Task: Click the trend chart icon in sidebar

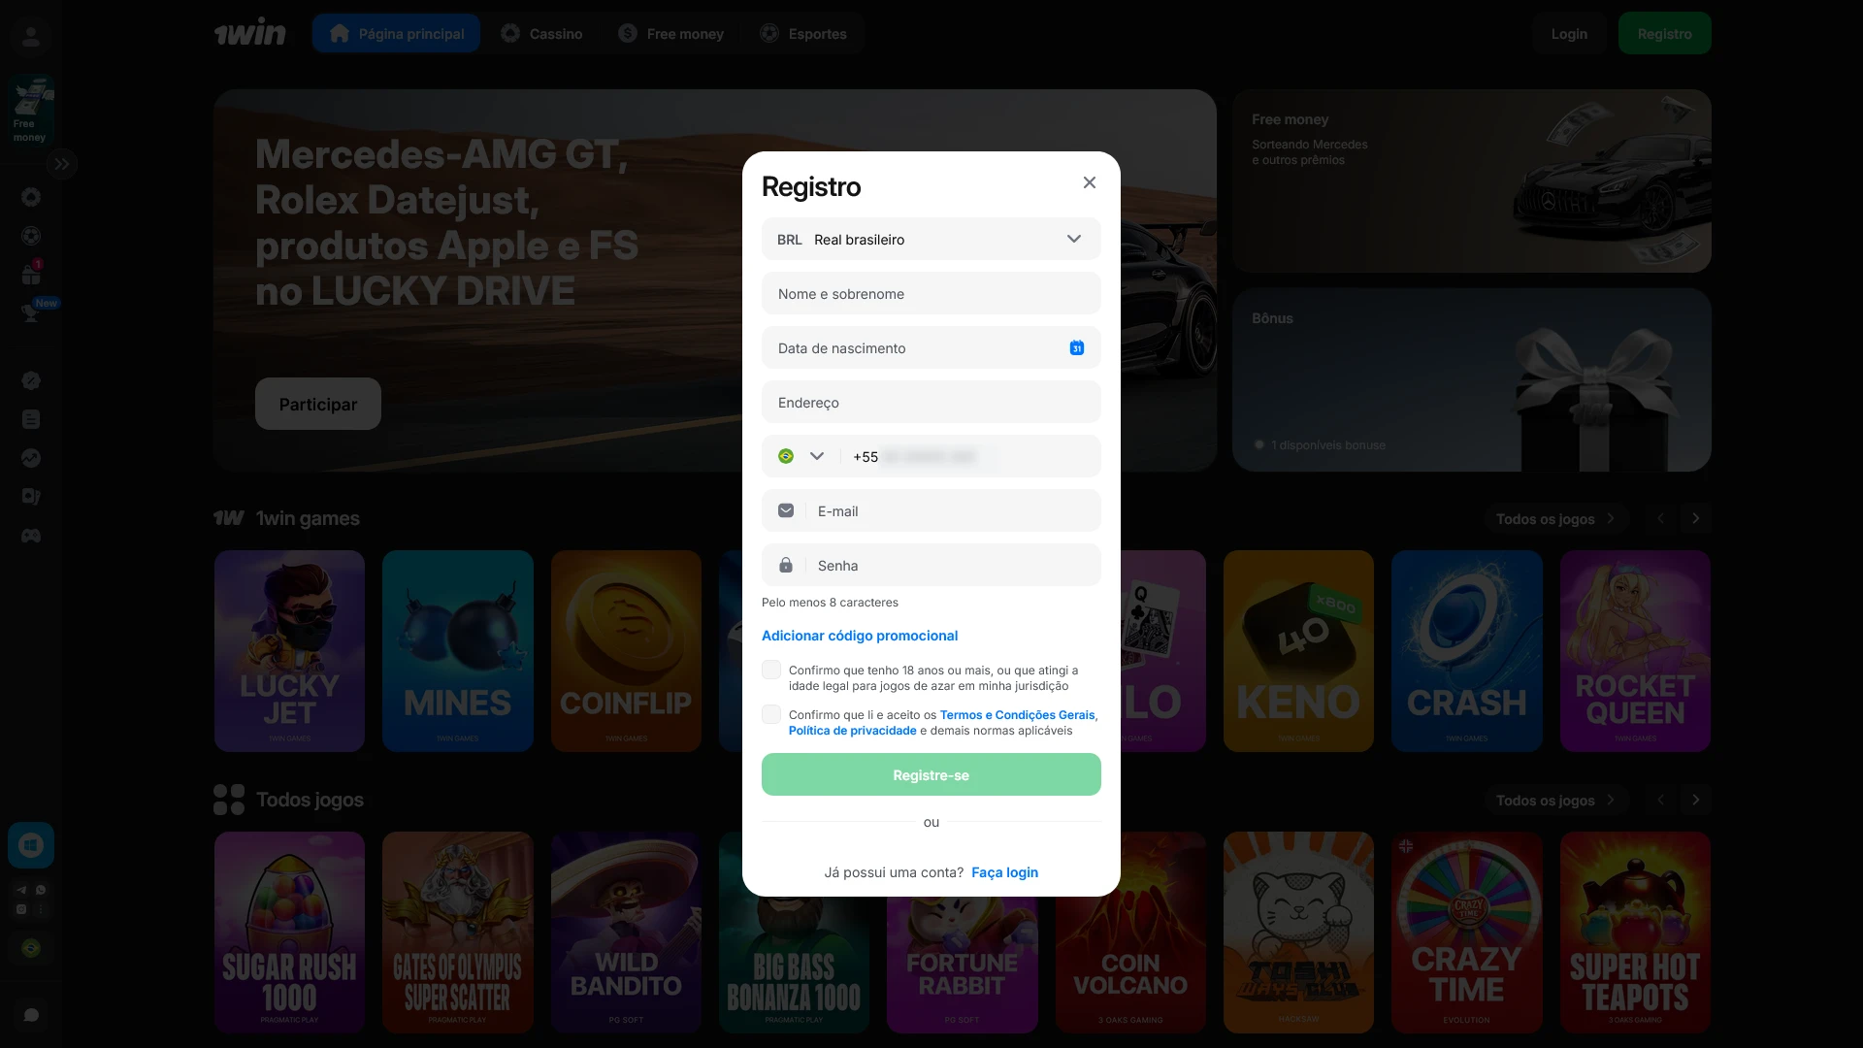Action: pos(31,458)
